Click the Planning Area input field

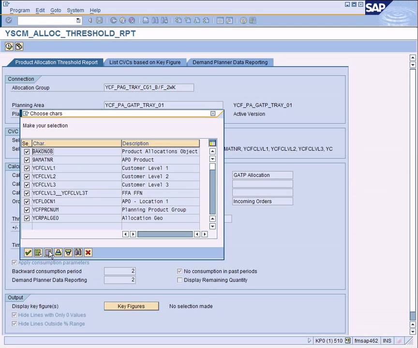click(x=163, y=105)
